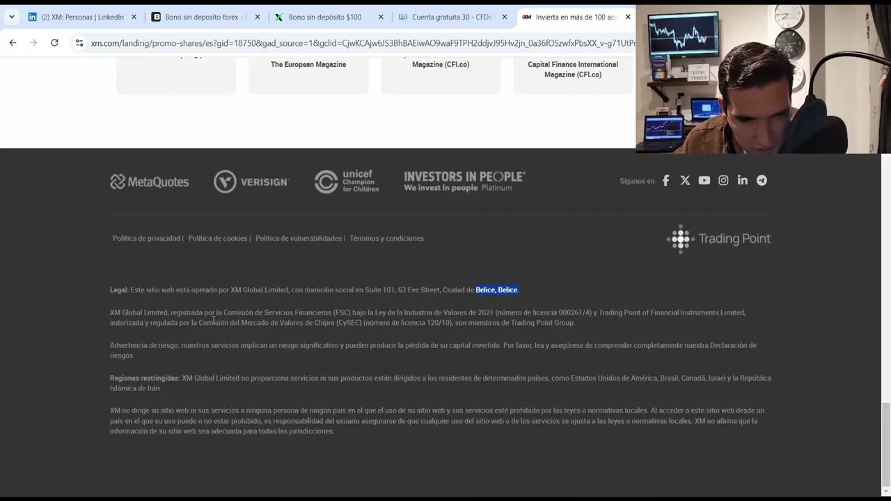Close the XM Personas LinkedIn tab

[x=134, y=17]
